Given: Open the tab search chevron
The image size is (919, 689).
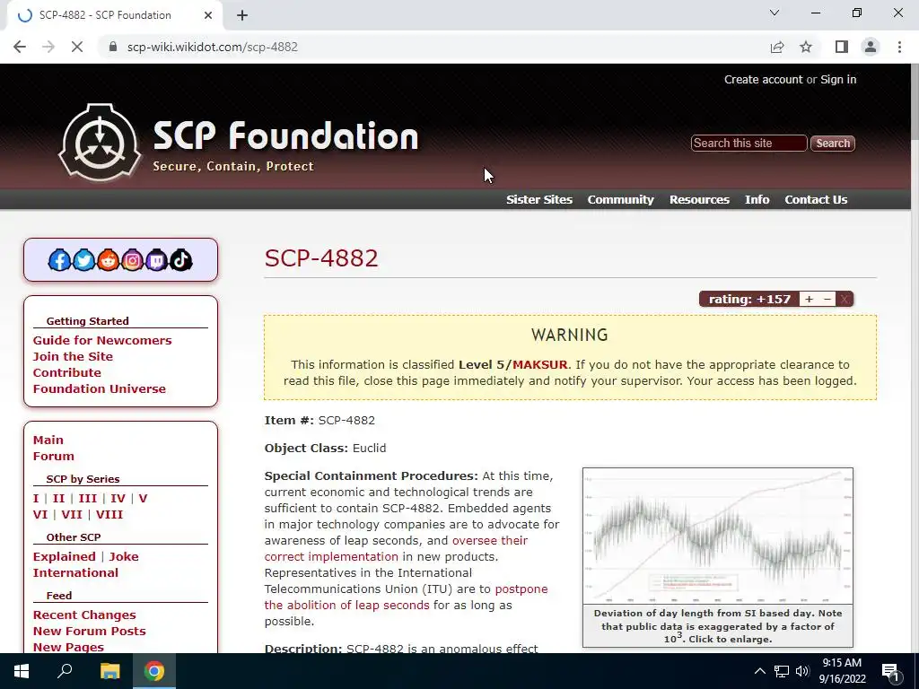Looking at the screenshot, I should tap(775, 13).
